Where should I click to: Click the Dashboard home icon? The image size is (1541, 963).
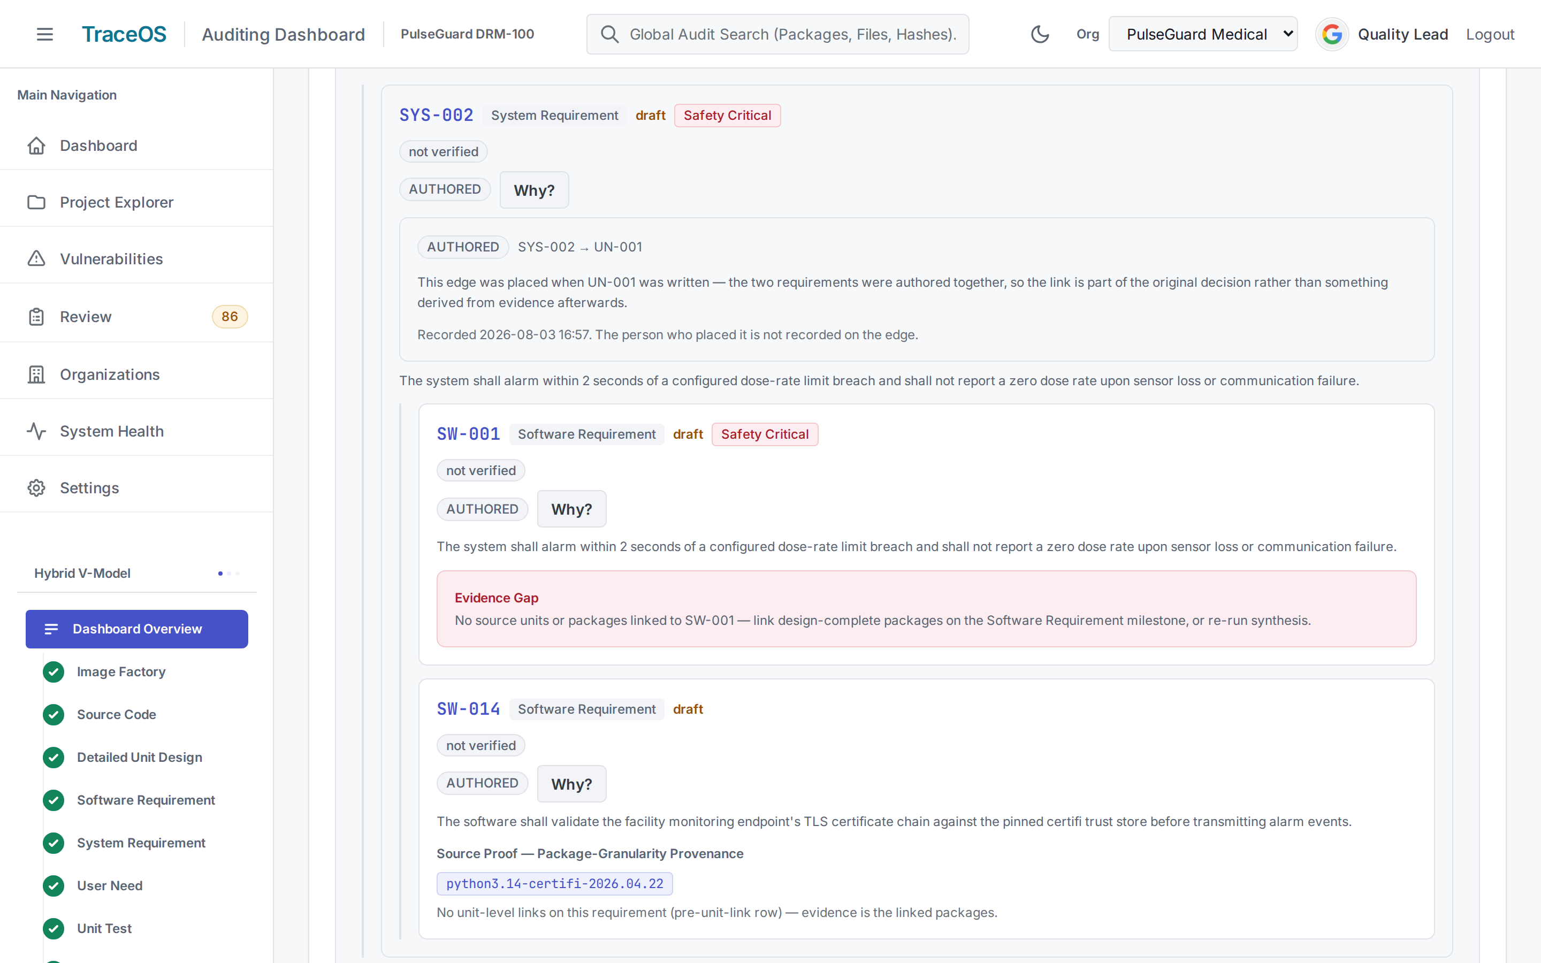(x=36, y=145)
